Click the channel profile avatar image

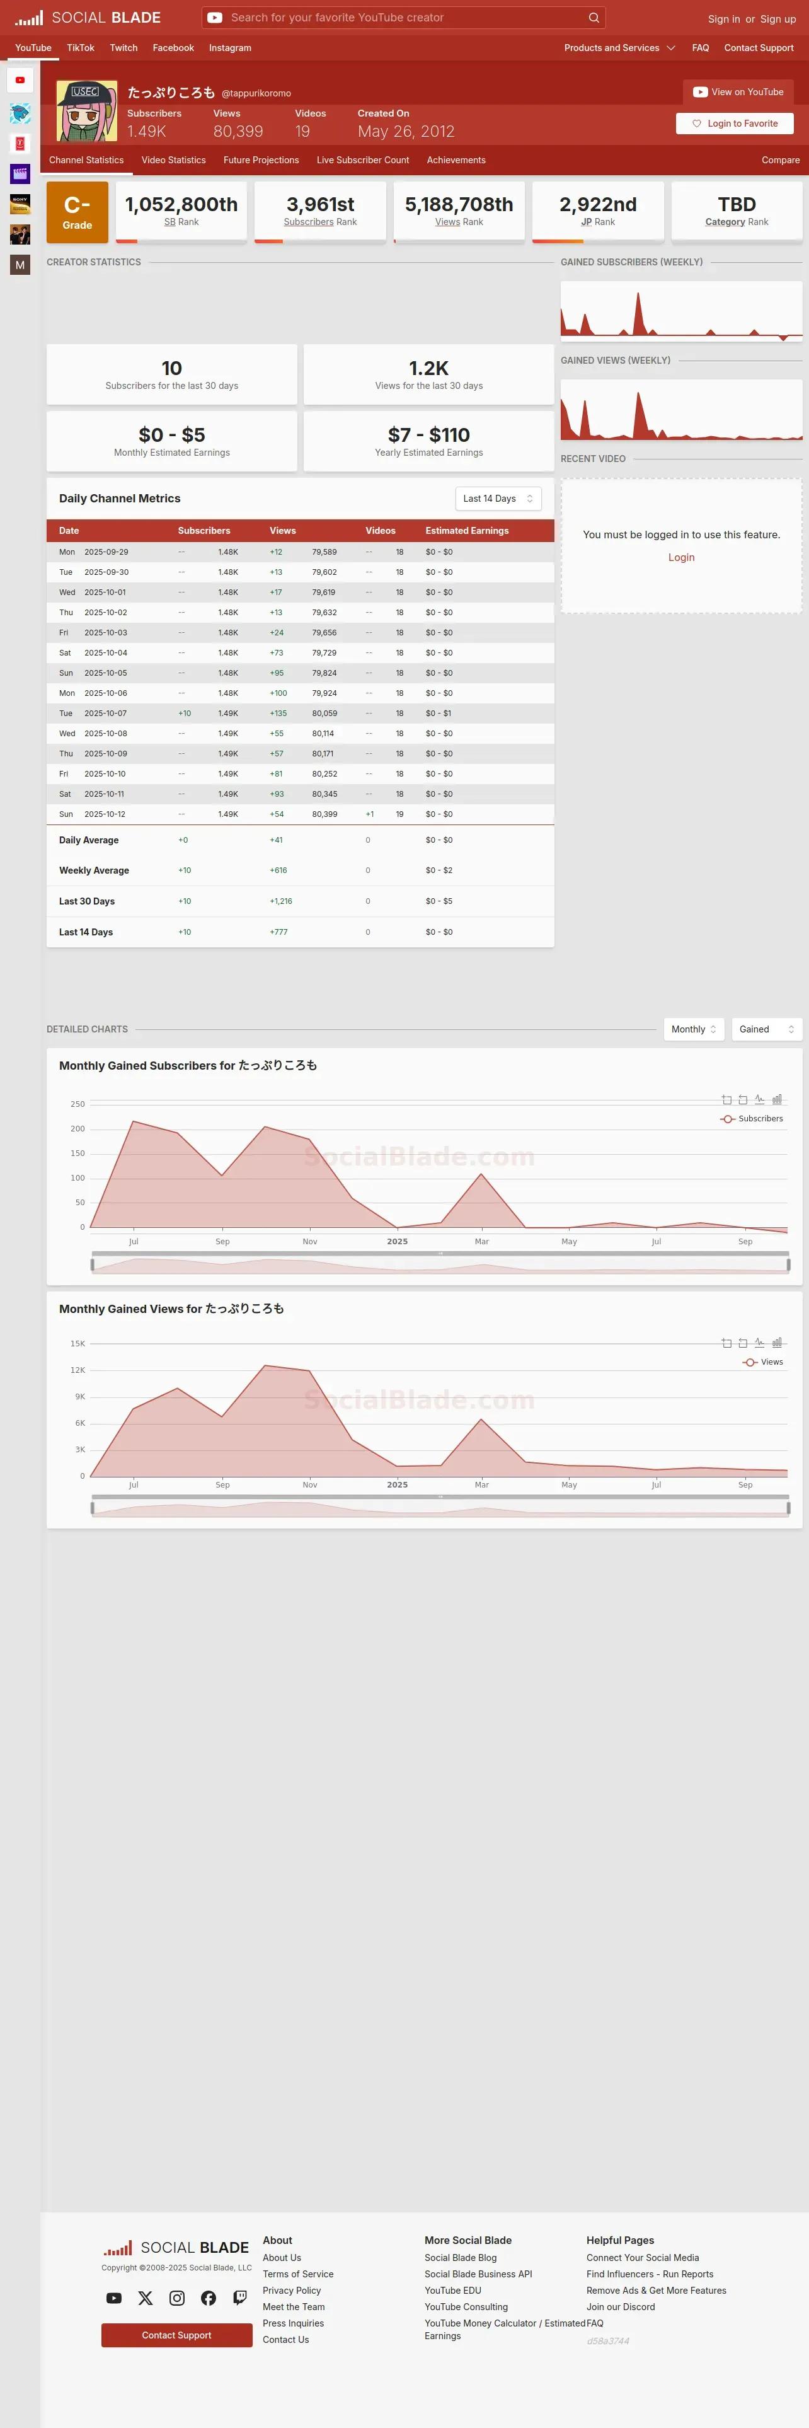pos(87,111)
